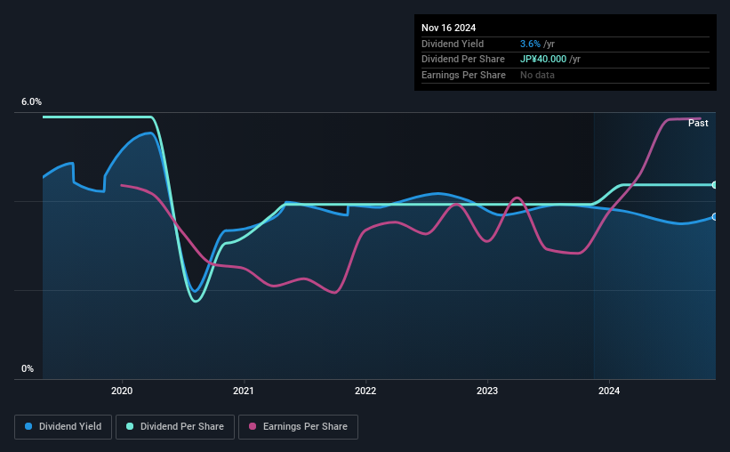Click the teal Dividend Per Share end-point marker
Viewport: 730px width, 452px height.
tap(714, 185)
